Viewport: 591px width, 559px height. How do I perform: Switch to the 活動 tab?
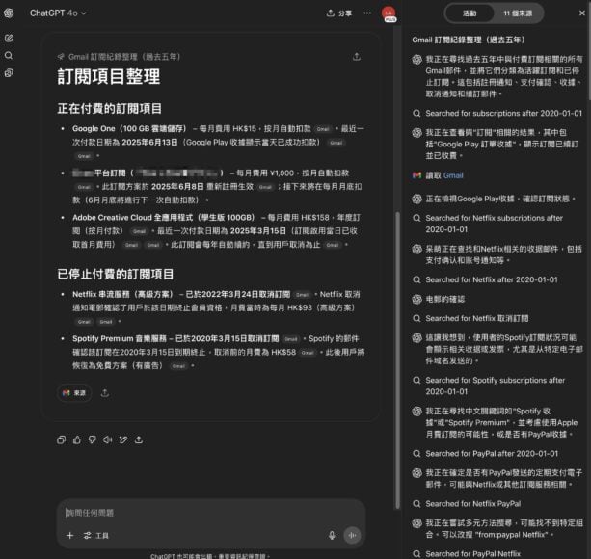pos(470,13)
